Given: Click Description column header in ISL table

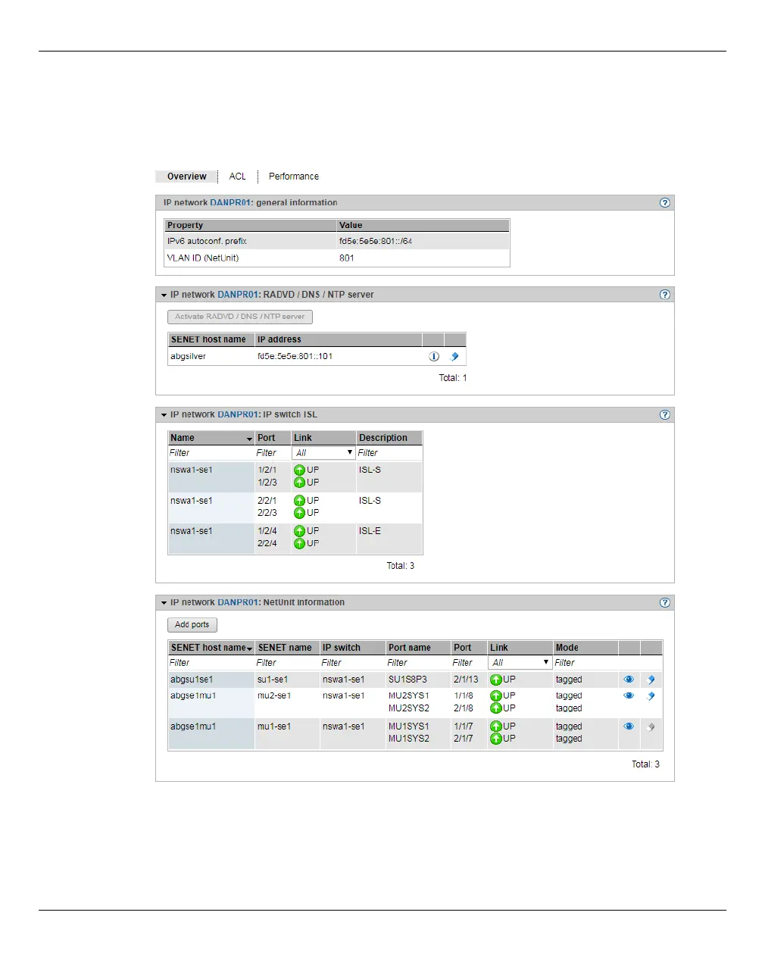Looking at the screenshot, I should pyautogui.click(x=389, y=438).
